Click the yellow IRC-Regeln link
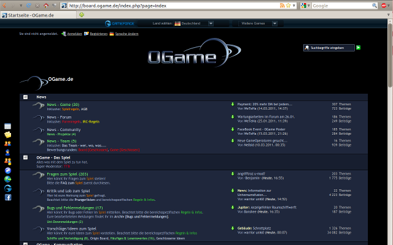The width and height of the screenshot is (393, 245). [x=91, y=122]
